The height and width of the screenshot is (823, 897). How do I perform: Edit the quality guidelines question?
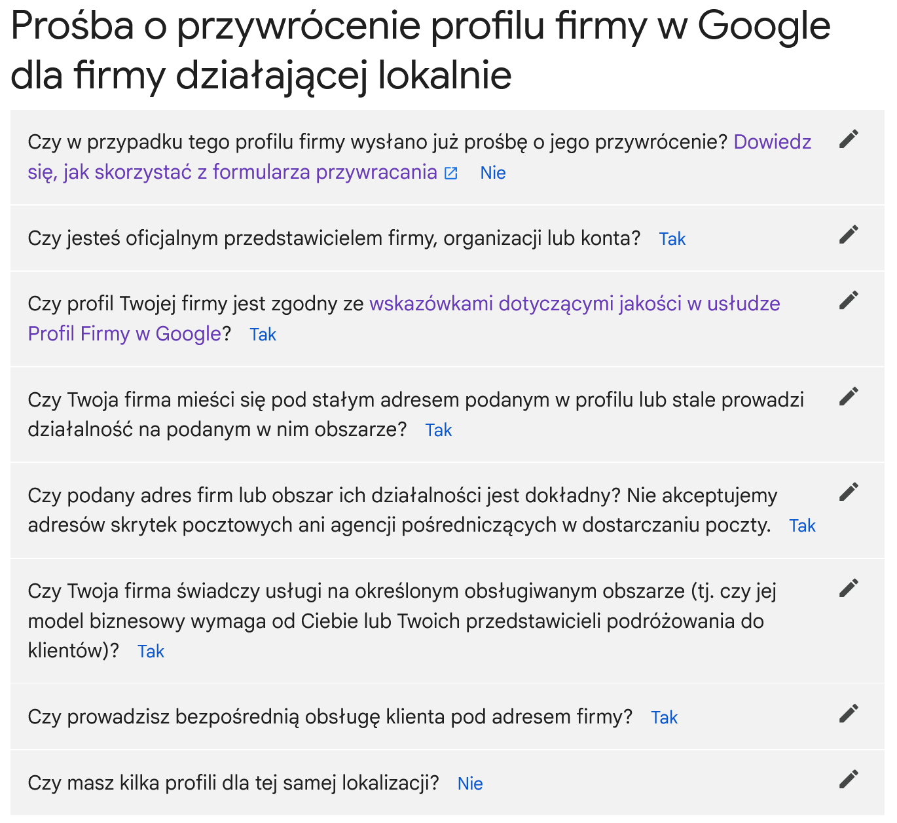(847, 299)
